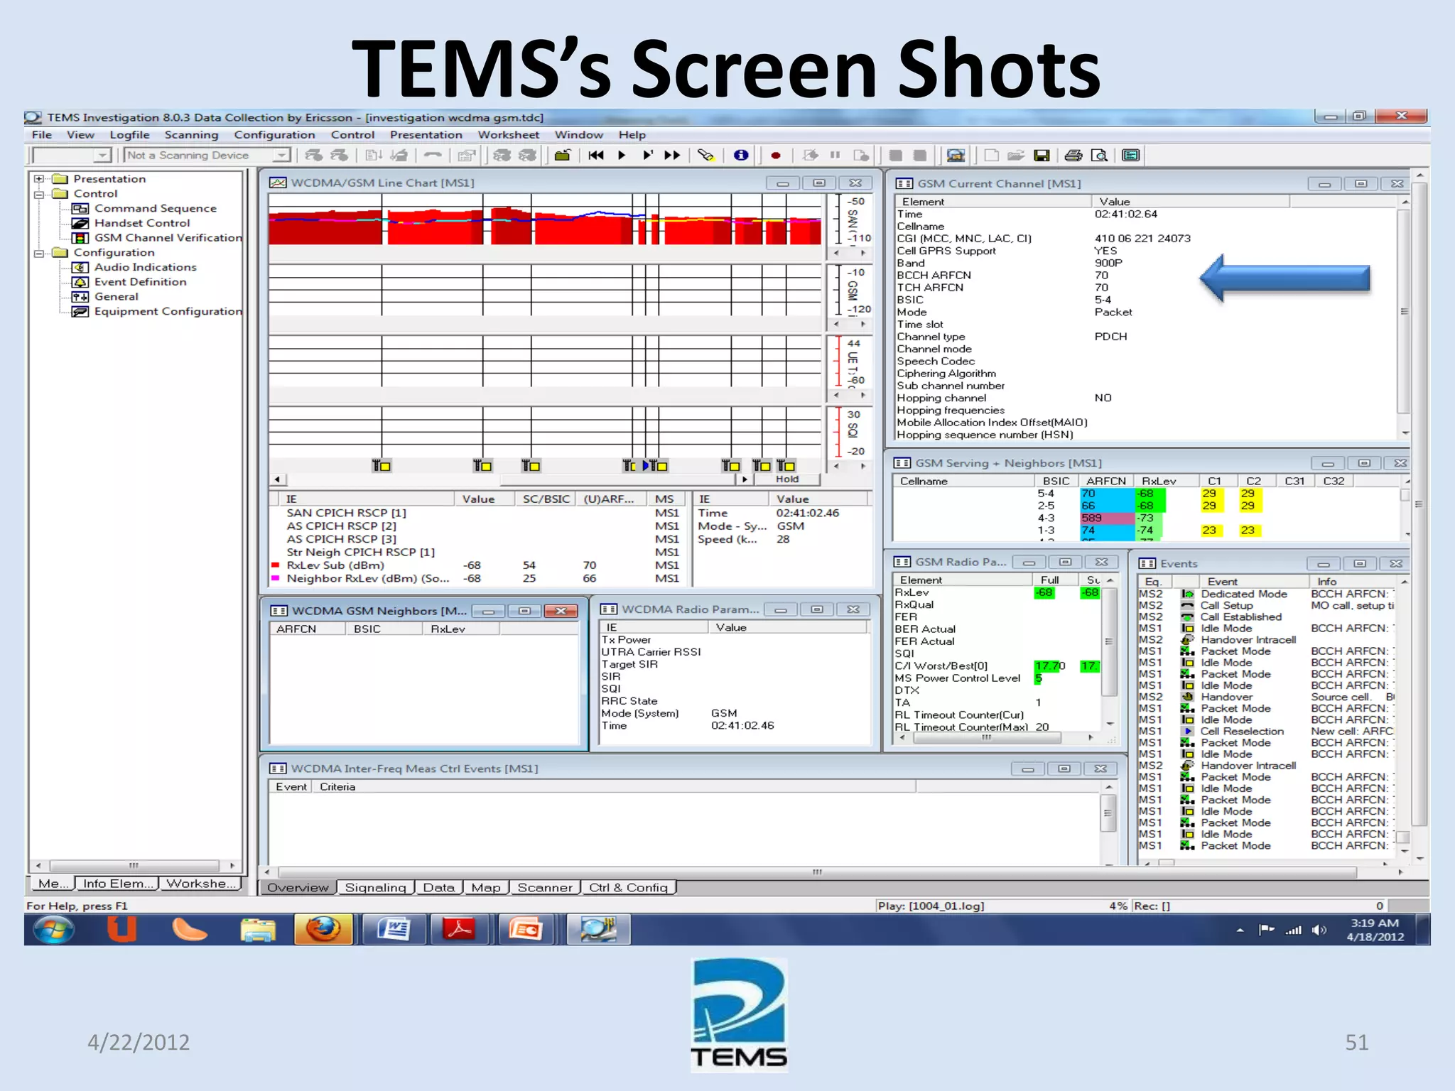Open the Worksheet menu
The image size is (1455, 1091).
click(x=508, y=135)
